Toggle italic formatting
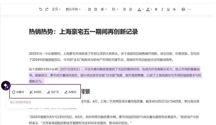Screen dimensions: 216x125 (x=162, y=9)
